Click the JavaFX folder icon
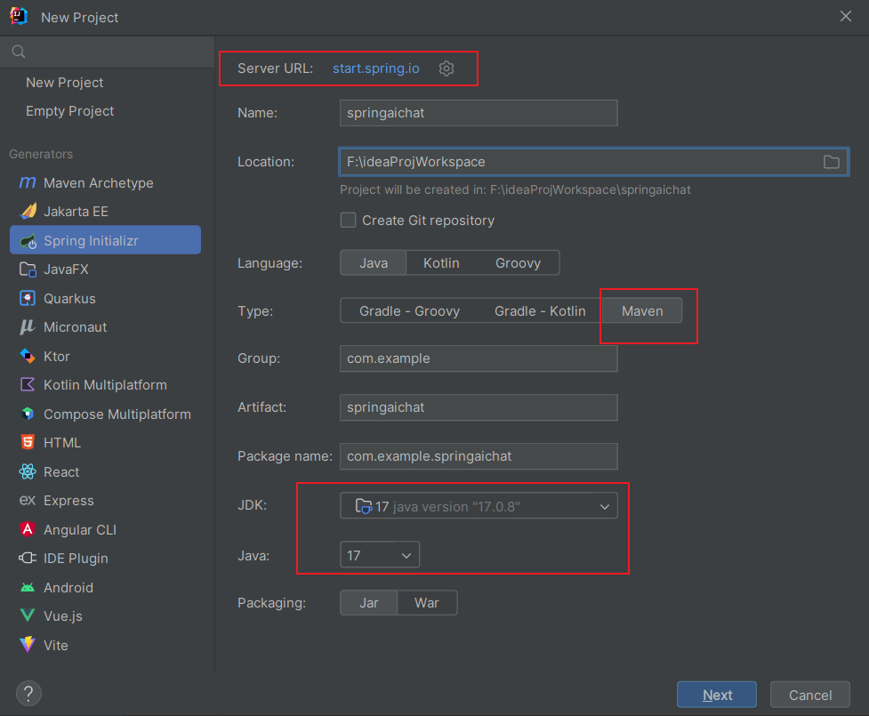The image size is (869, 716). (x=28, y=270)
